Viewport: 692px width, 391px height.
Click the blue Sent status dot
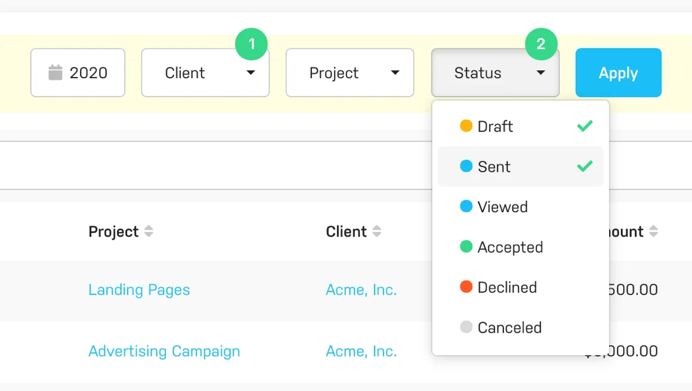[467, 166]
